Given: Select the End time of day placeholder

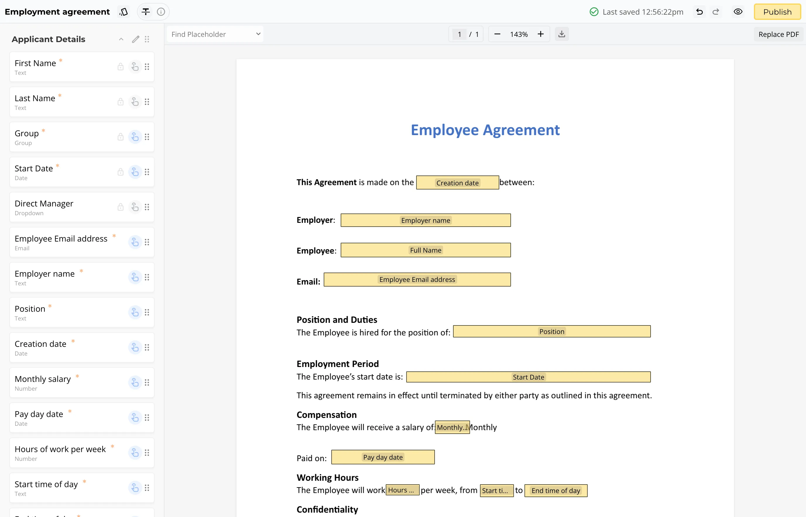Looking at the screenshot, I should (x=556, y=490).
